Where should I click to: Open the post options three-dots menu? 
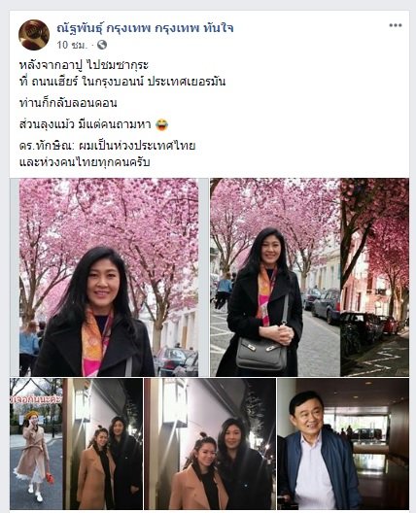(x=395, y=25)
